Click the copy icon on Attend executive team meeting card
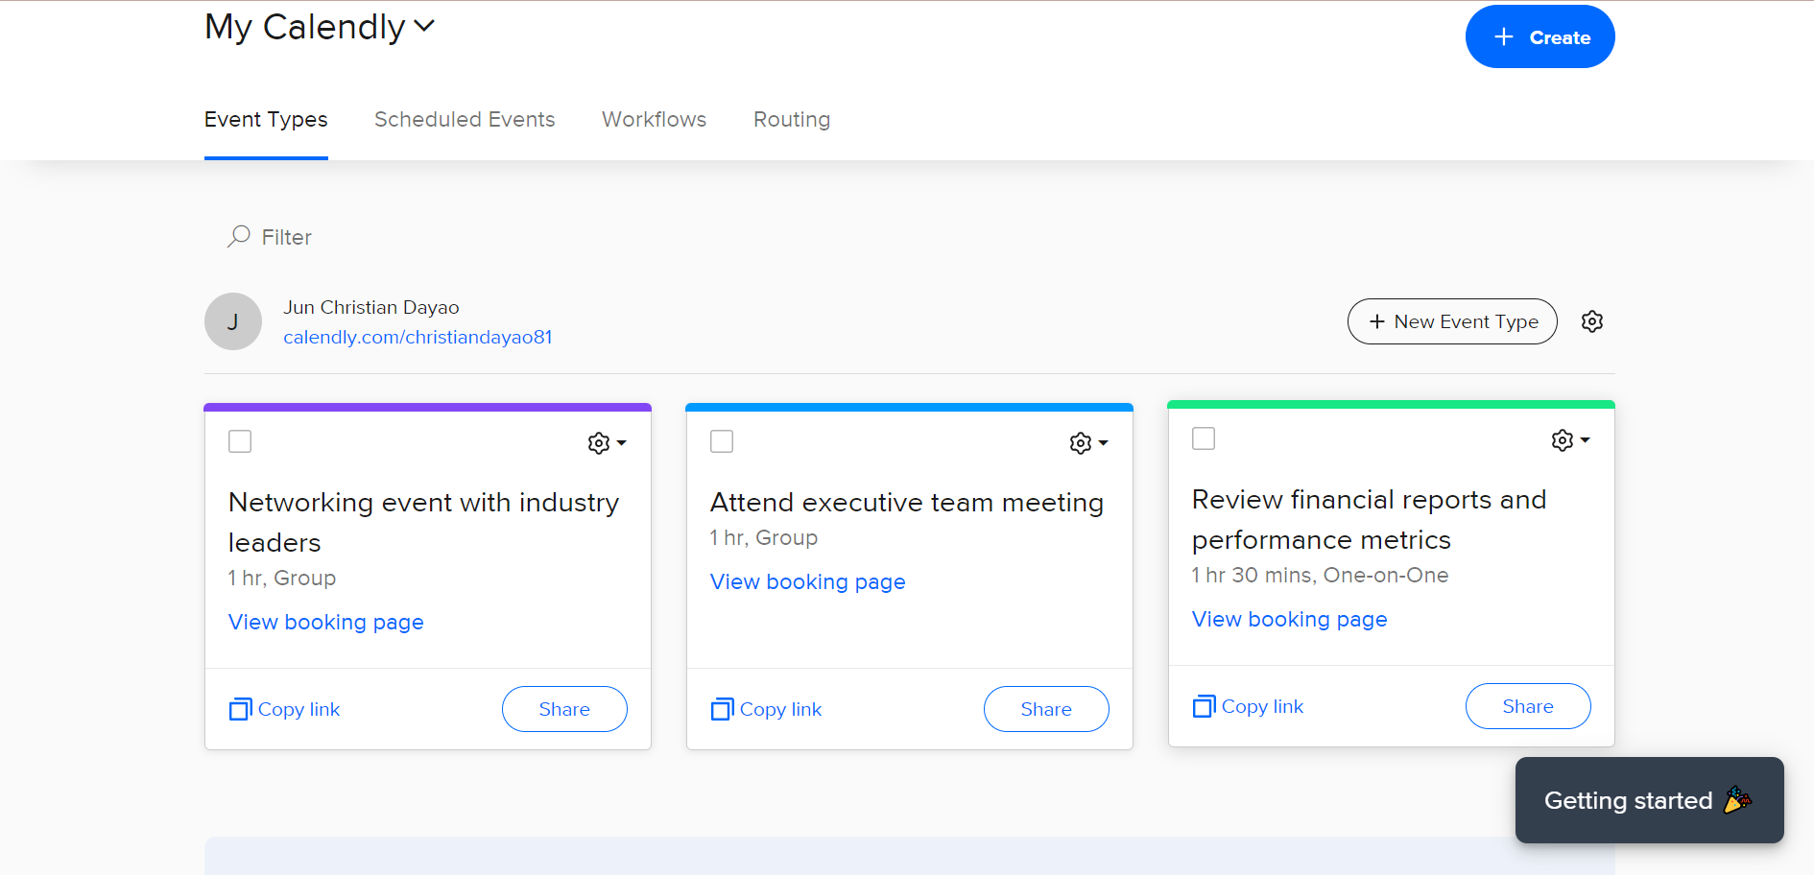Image resolution: width=1814 pixels, height=875 pixels. tap(722, 709)
